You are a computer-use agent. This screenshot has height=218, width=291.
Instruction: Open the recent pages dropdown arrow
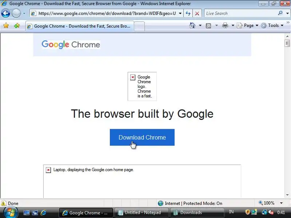click(x=24, y=13)
